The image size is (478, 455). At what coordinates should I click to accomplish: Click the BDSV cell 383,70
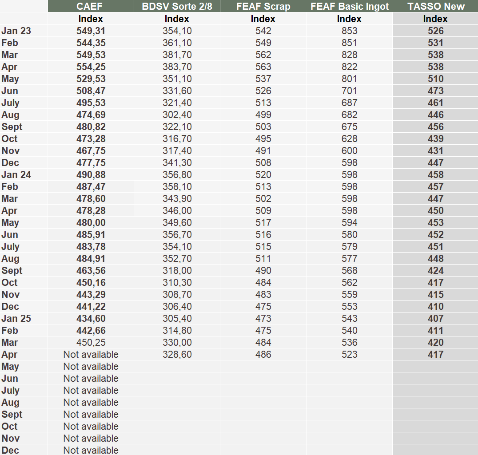tap(177, 67)
